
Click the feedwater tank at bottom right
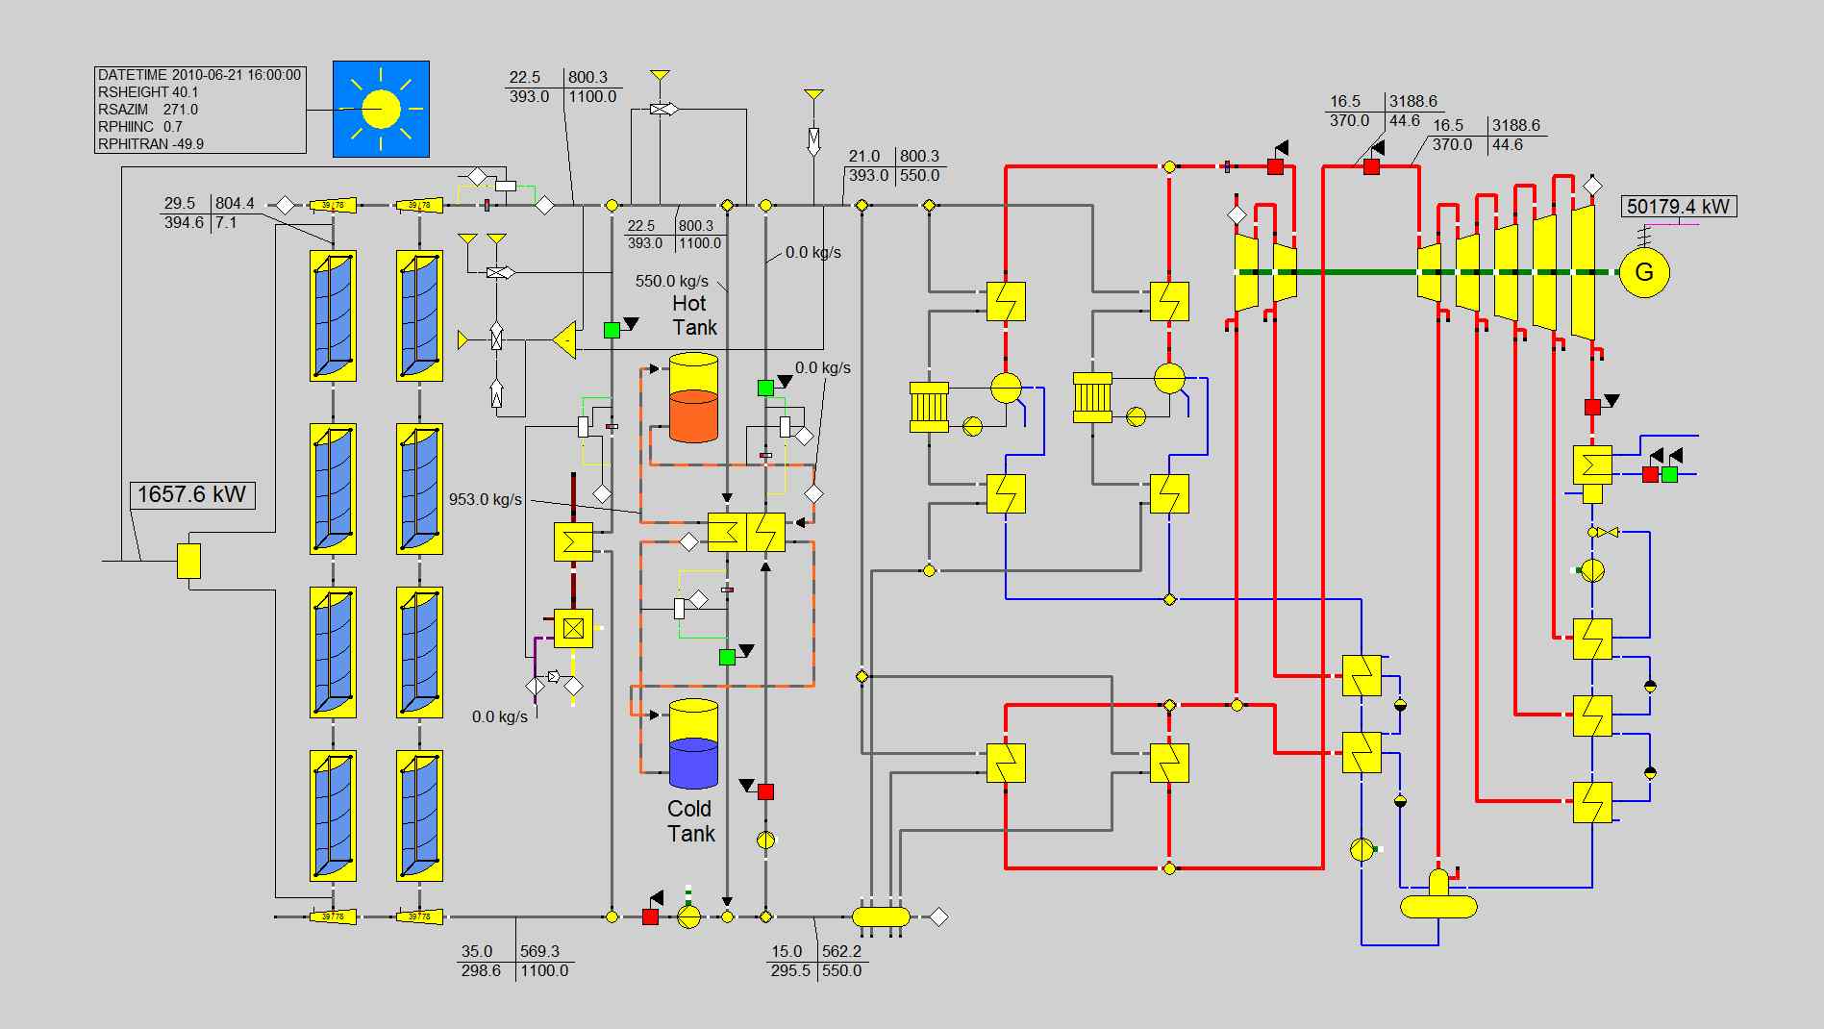tap(1437, 899)
